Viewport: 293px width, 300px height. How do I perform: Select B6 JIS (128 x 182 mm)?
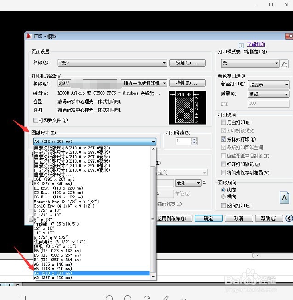click(92, 251)
